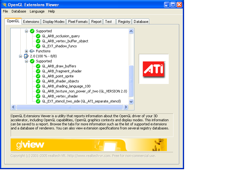Screen dimensions: 250x188
Task: Click the green check beside GL_ARB_vertex_shader
Action: click(38, 96)
